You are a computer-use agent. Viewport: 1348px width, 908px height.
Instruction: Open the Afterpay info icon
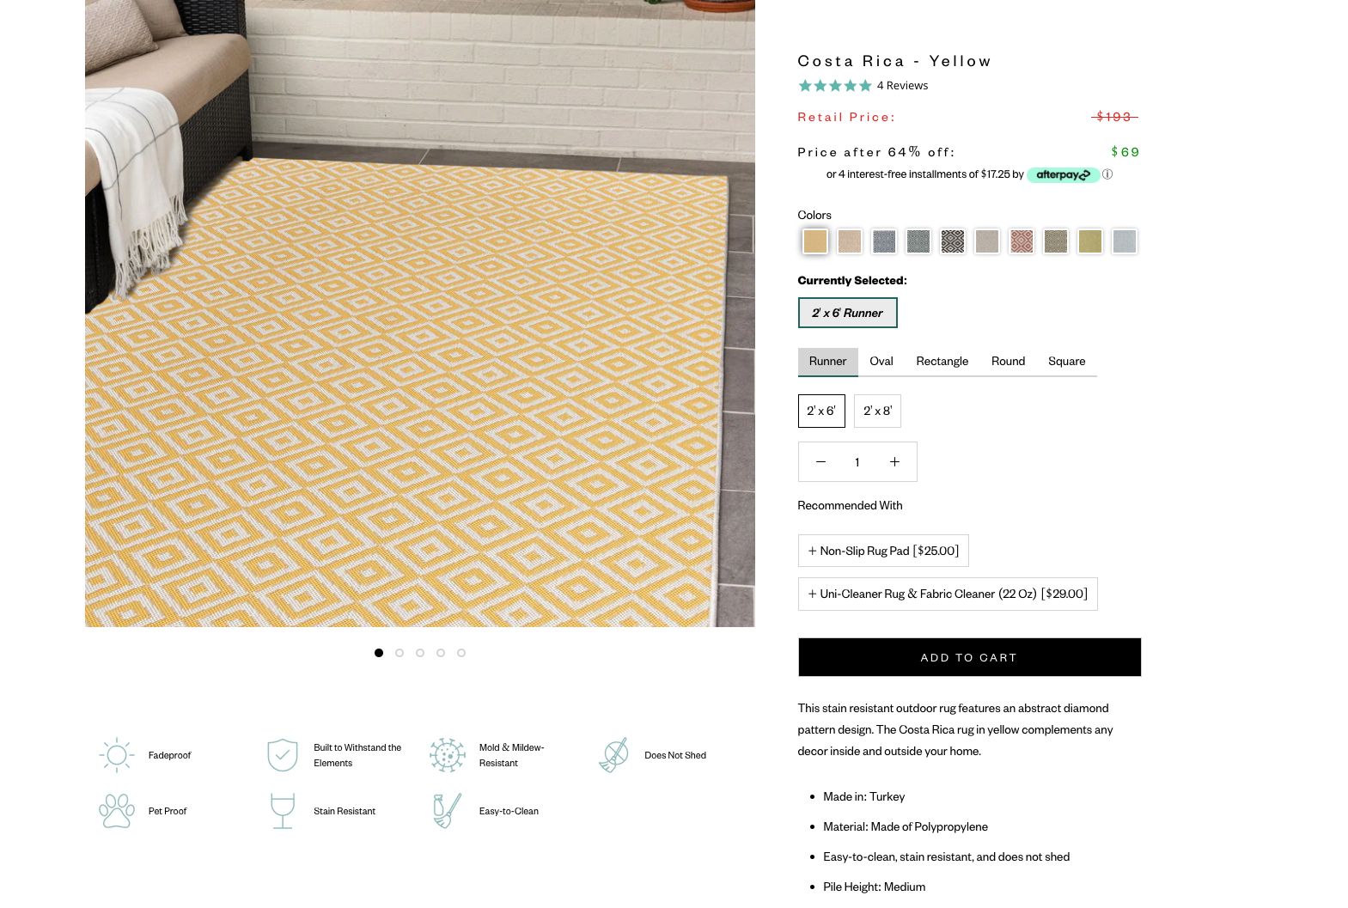point(1107,174)
